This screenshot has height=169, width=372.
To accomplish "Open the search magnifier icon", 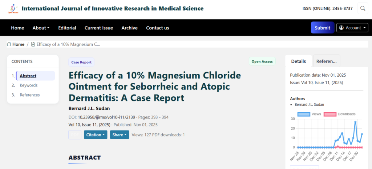I will tap(363, 8).
